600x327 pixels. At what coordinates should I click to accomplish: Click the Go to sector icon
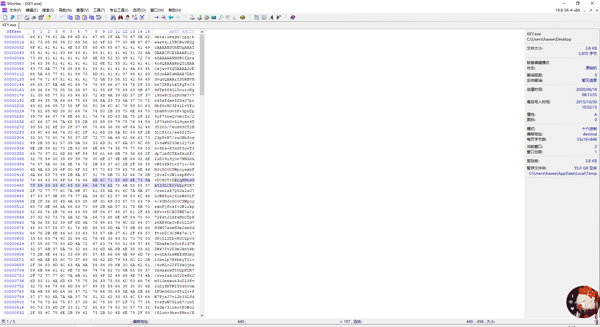pos(163,17)
